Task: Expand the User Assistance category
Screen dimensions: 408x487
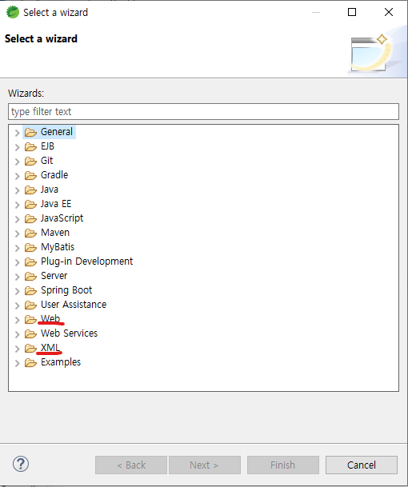Action: [17, 305]
